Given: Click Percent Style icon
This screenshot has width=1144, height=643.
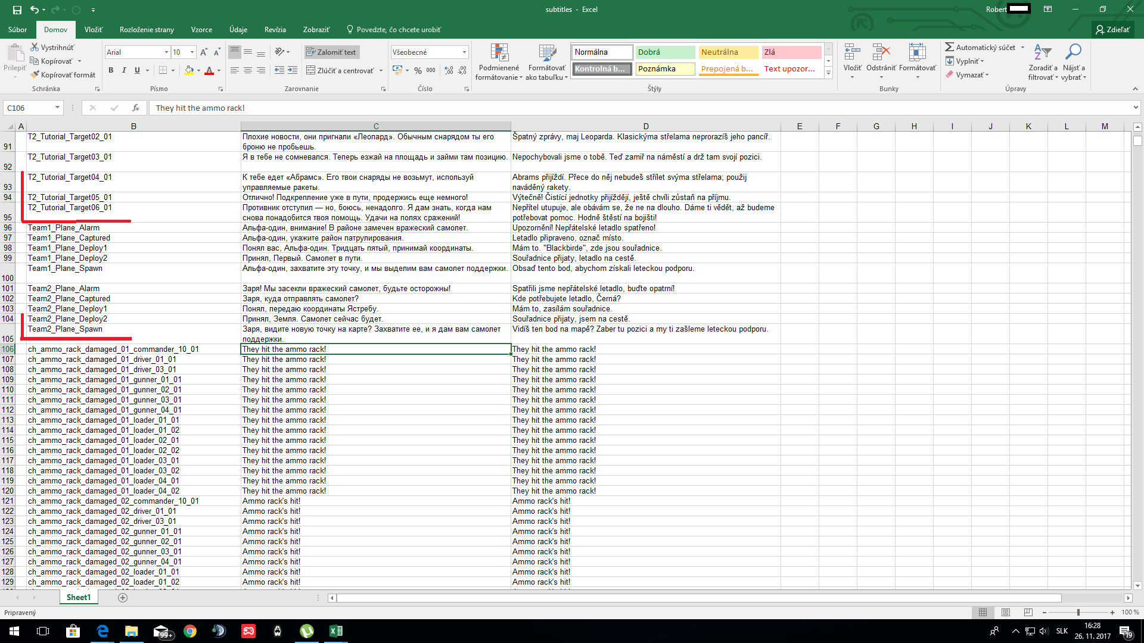Looking at the screenshot, I should 418,70.
